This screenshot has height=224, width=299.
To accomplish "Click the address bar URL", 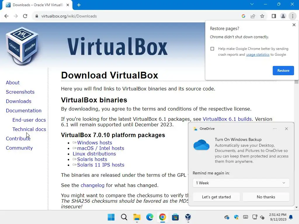I will click(x=69, y=16).
